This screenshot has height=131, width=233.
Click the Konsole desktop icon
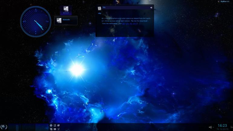click(66, 10)
